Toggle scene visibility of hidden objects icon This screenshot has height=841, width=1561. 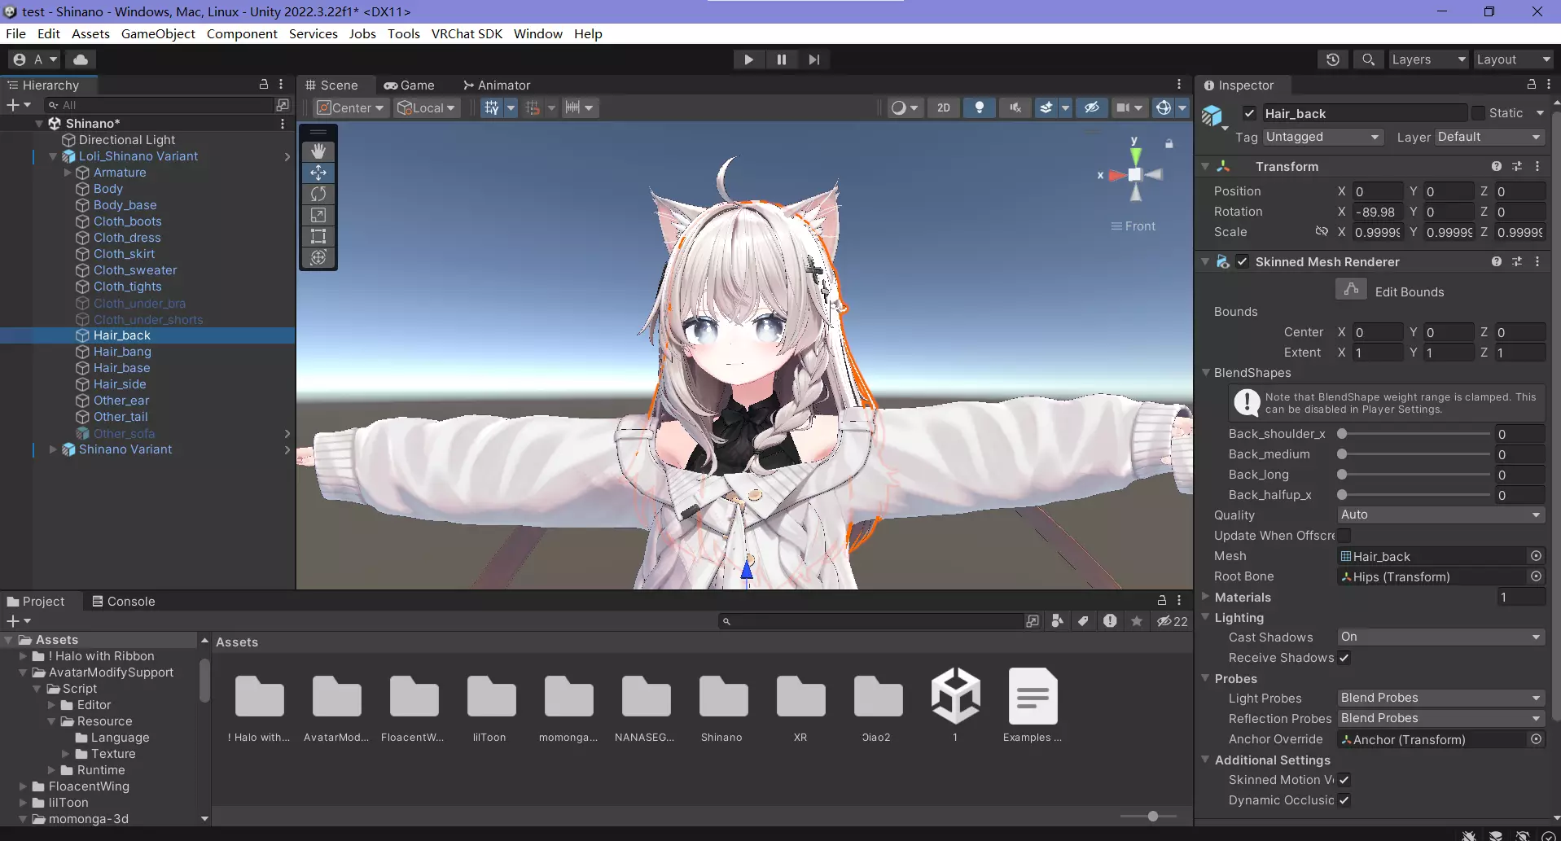pos(1092,107)
